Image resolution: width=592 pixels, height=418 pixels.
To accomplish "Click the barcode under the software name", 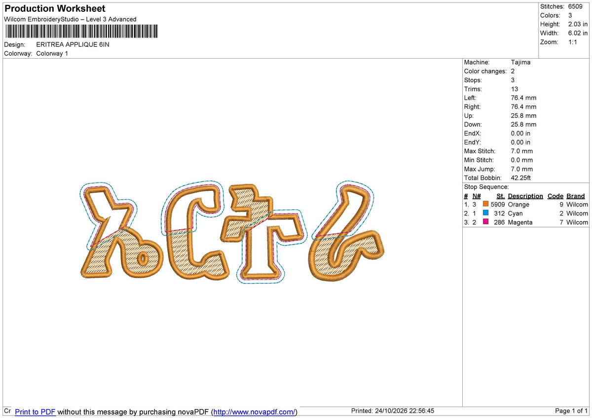I will tap(81, 32).
